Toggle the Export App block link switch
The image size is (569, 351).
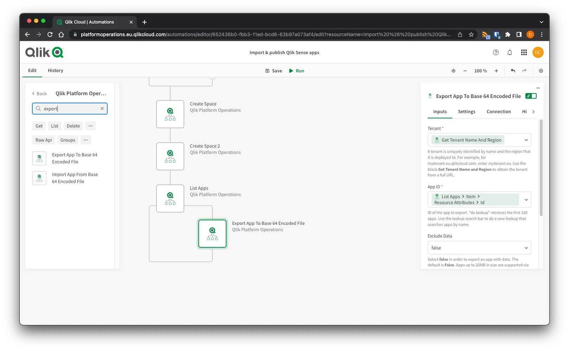click(x=531, y=96)
